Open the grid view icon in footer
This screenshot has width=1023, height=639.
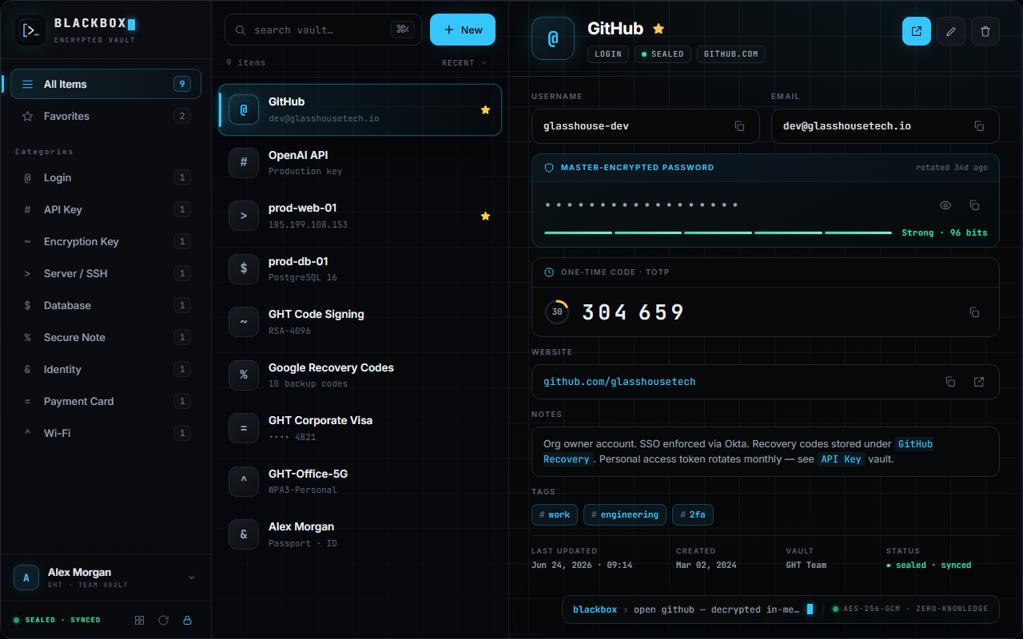[140, 620]
